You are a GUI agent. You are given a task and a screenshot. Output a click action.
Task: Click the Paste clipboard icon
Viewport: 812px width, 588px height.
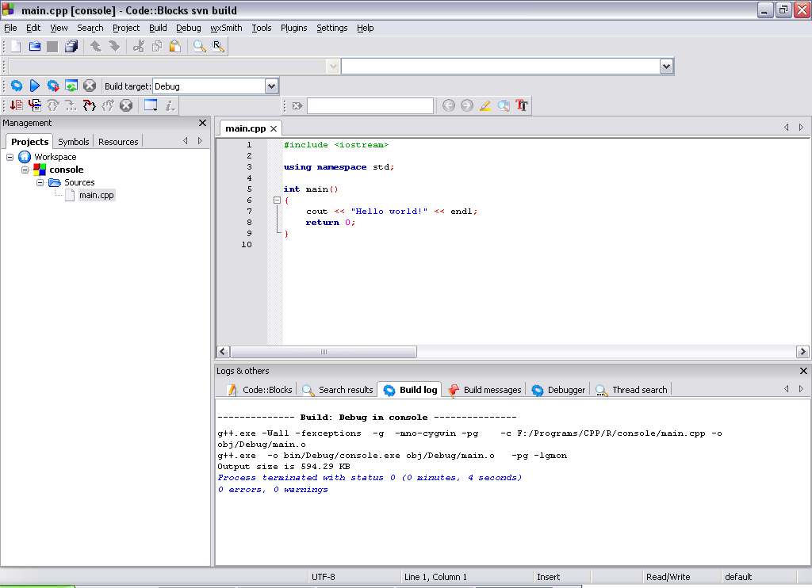(x=174, y=47)
